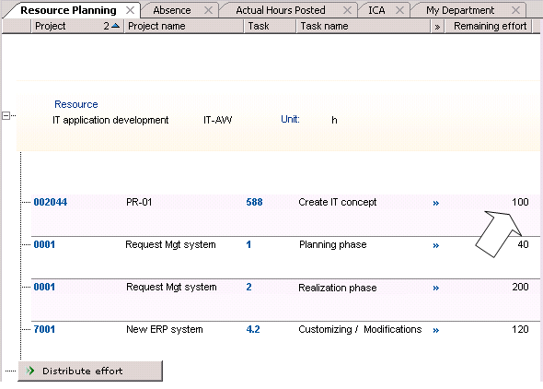This screenshot has width=543, height=389.
Task: Click the double-arrow icon in Customizing / Modifications row
Action: pos(435,330)
